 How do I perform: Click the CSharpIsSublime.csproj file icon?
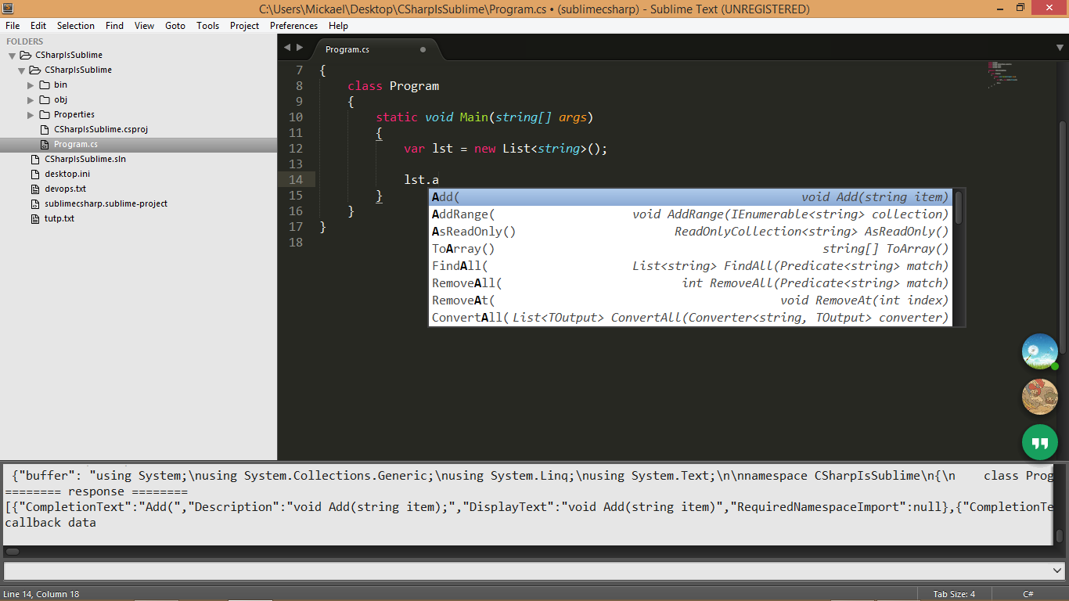click(x=45, y=129)
